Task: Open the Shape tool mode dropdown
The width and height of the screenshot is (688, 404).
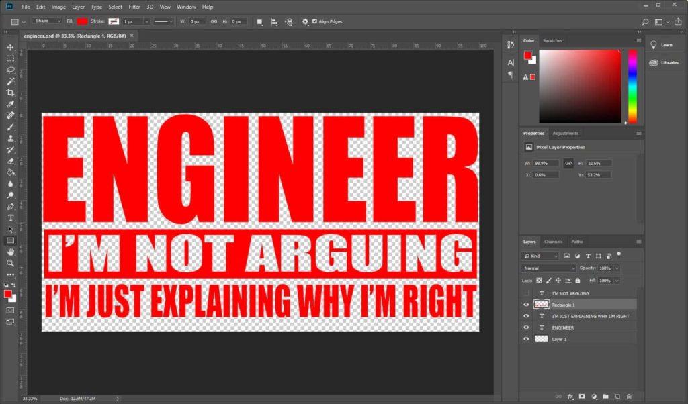Action: pos(48,21)
